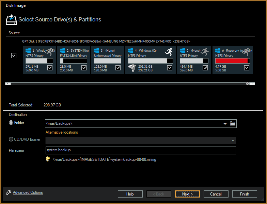Click the padlock drive icon on Windows (C:)
Screen dimensions: 267x204
click(x=132, y=68)
